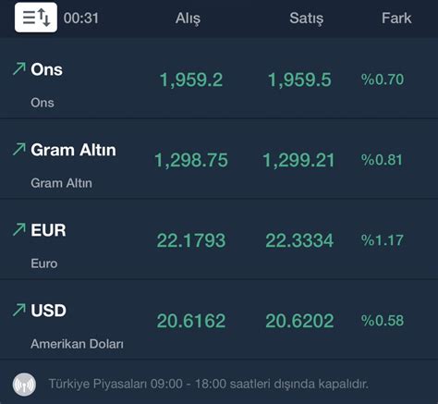Open the Gram Altın row title
This screenshot has width=438, height=404.
pos(73,150)
